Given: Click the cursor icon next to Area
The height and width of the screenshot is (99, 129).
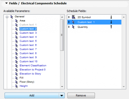Looking at the screenshot, I should (17, 21).
